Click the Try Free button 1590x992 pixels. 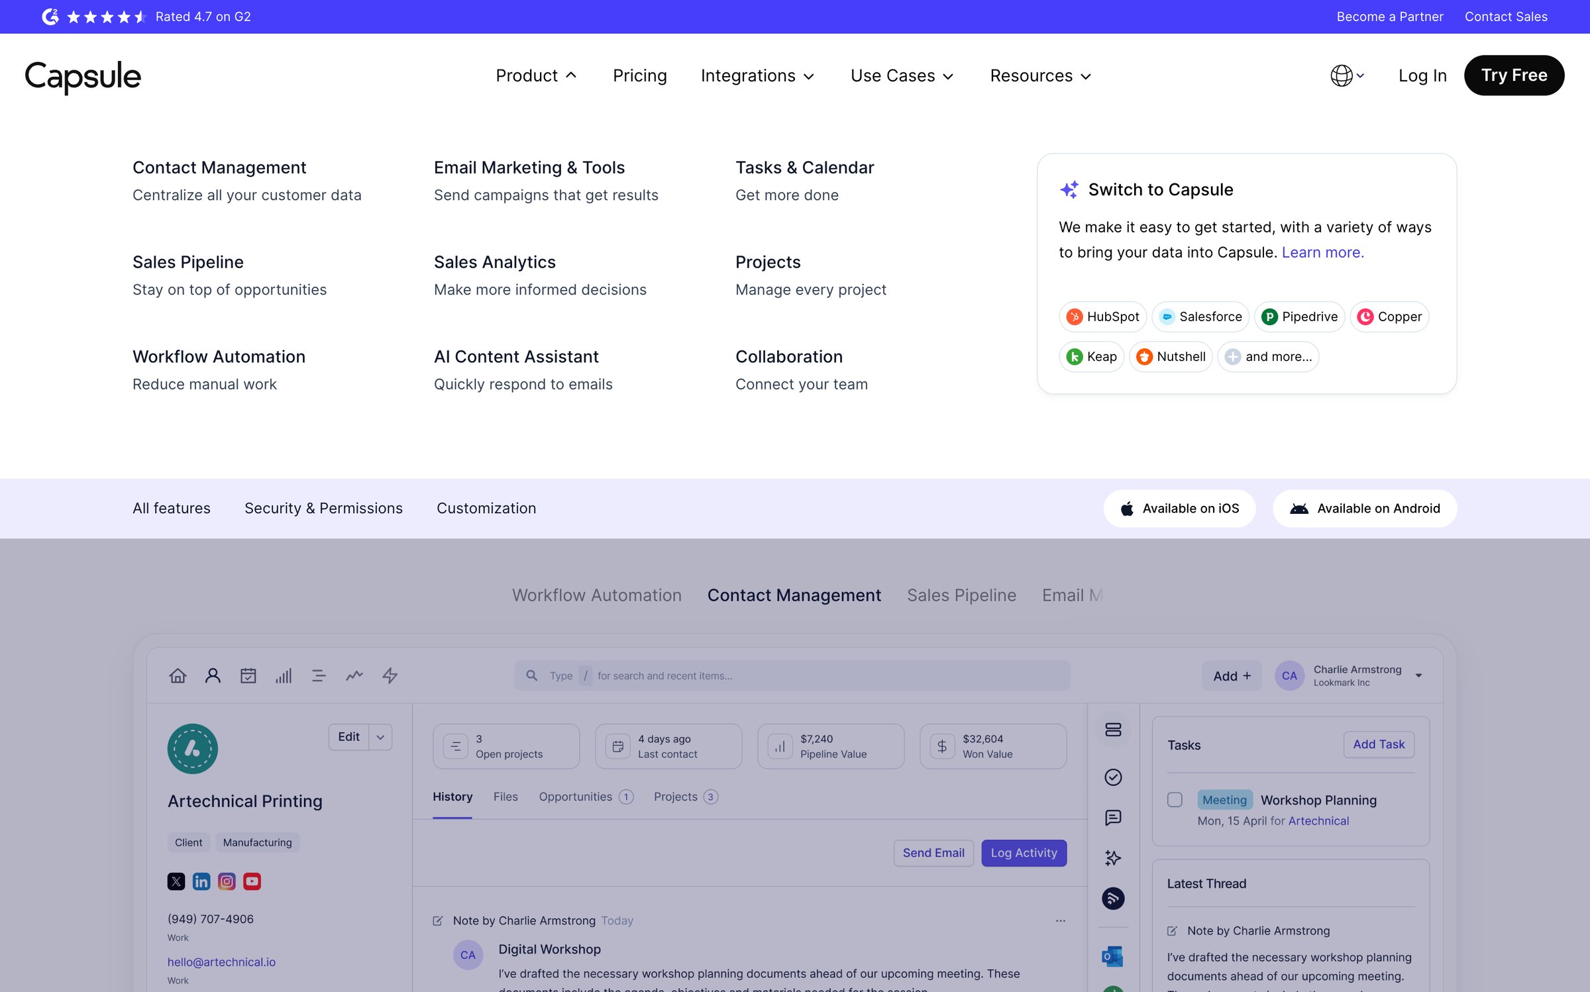pos(1514,75)
